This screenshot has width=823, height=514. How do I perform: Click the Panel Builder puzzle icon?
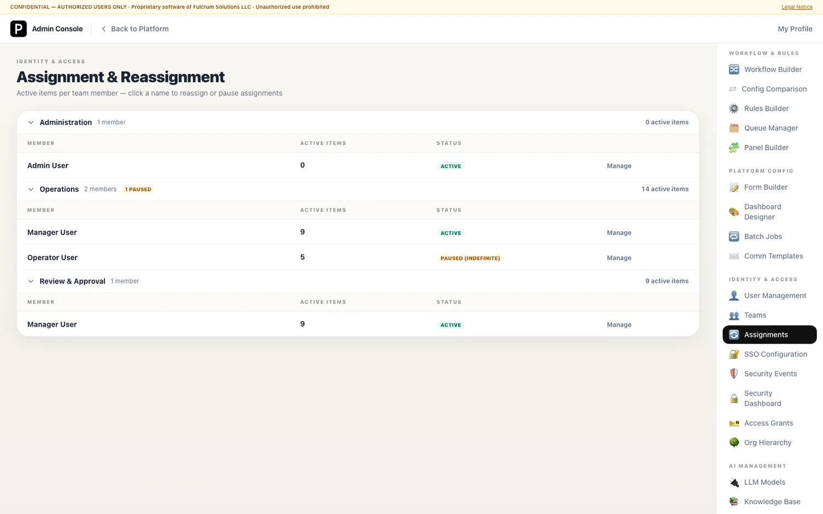click(734, 147)
